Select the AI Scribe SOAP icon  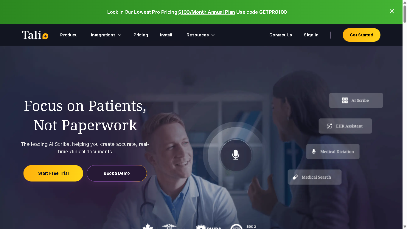(x=345, y=100)
